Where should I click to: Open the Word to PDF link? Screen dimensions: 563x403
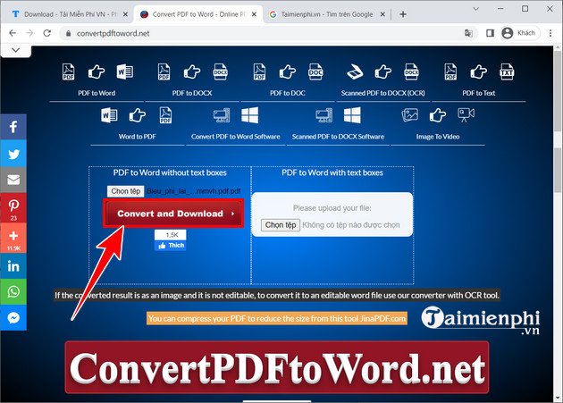click(137, 137)
